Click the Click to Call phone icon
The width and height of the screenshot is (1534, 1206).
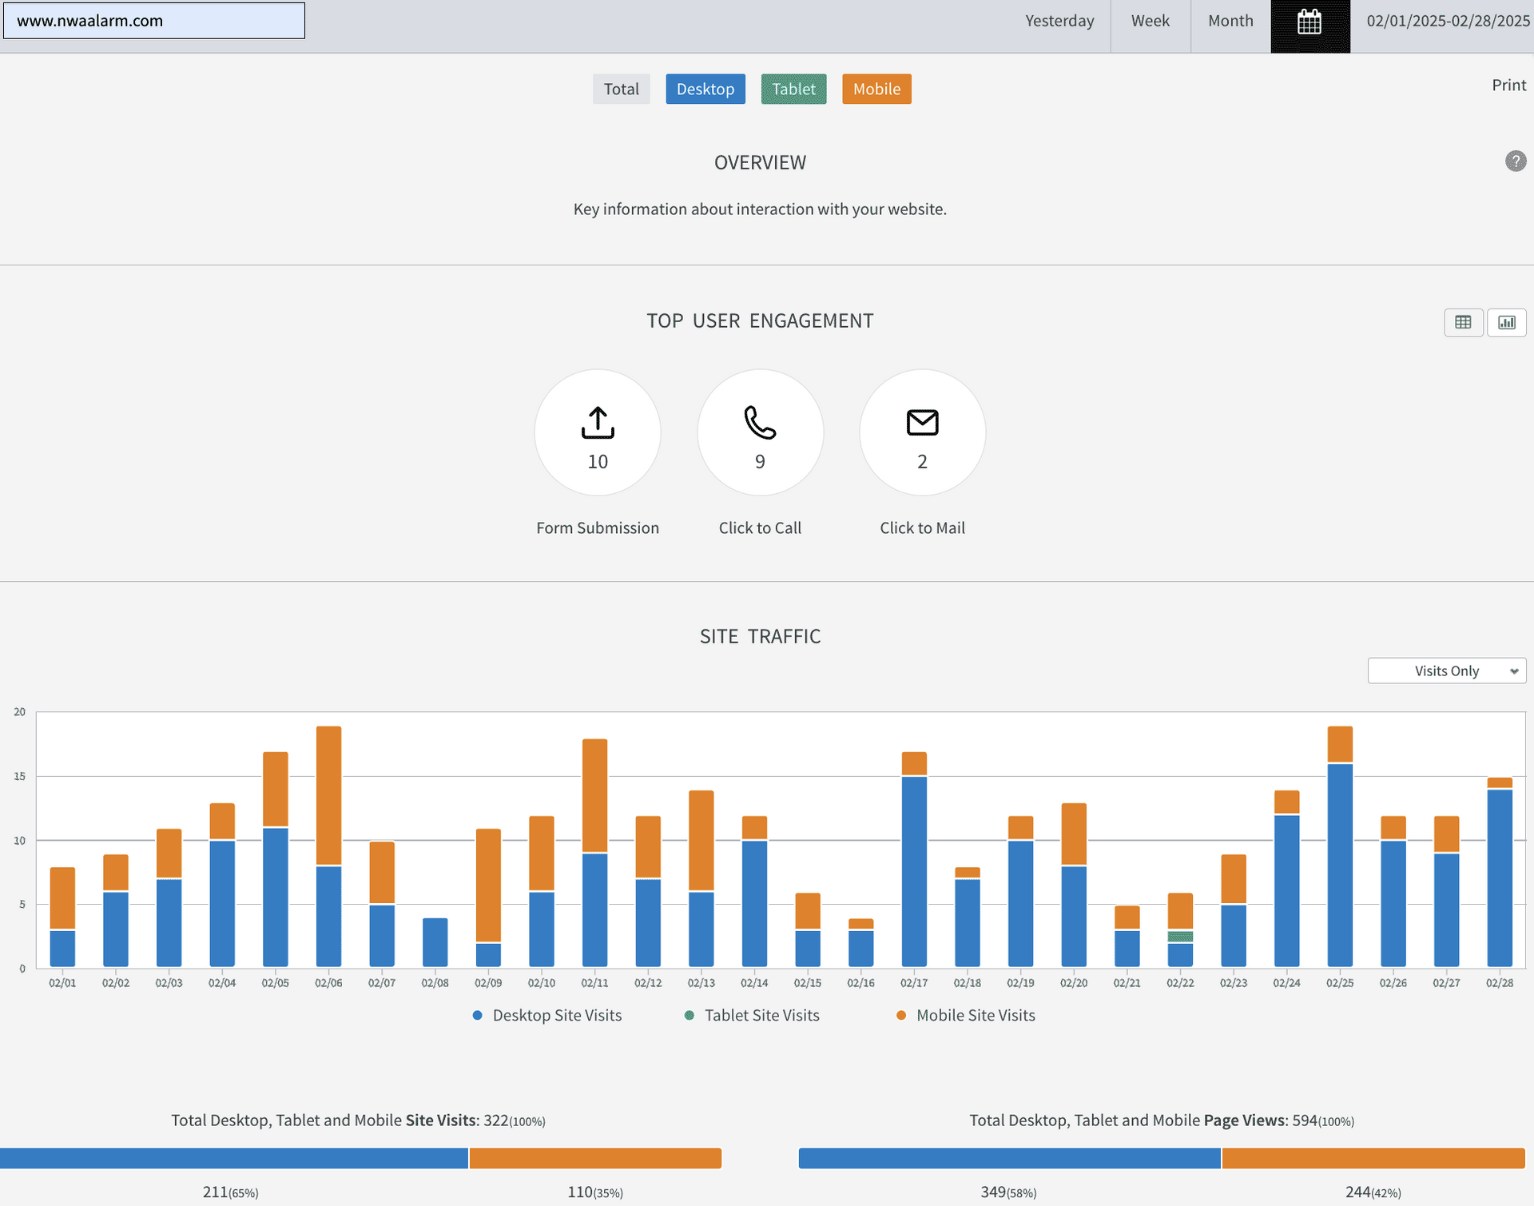click(759, 423)
